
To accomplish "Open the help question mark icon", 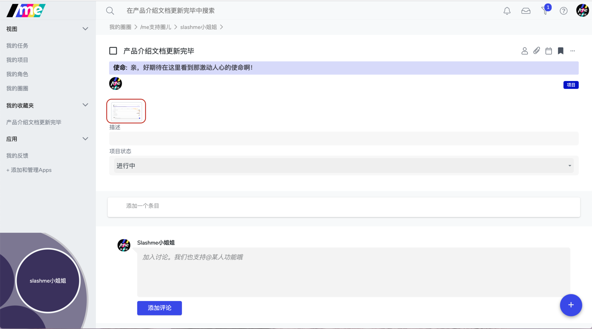I will (x=564, y=11).
